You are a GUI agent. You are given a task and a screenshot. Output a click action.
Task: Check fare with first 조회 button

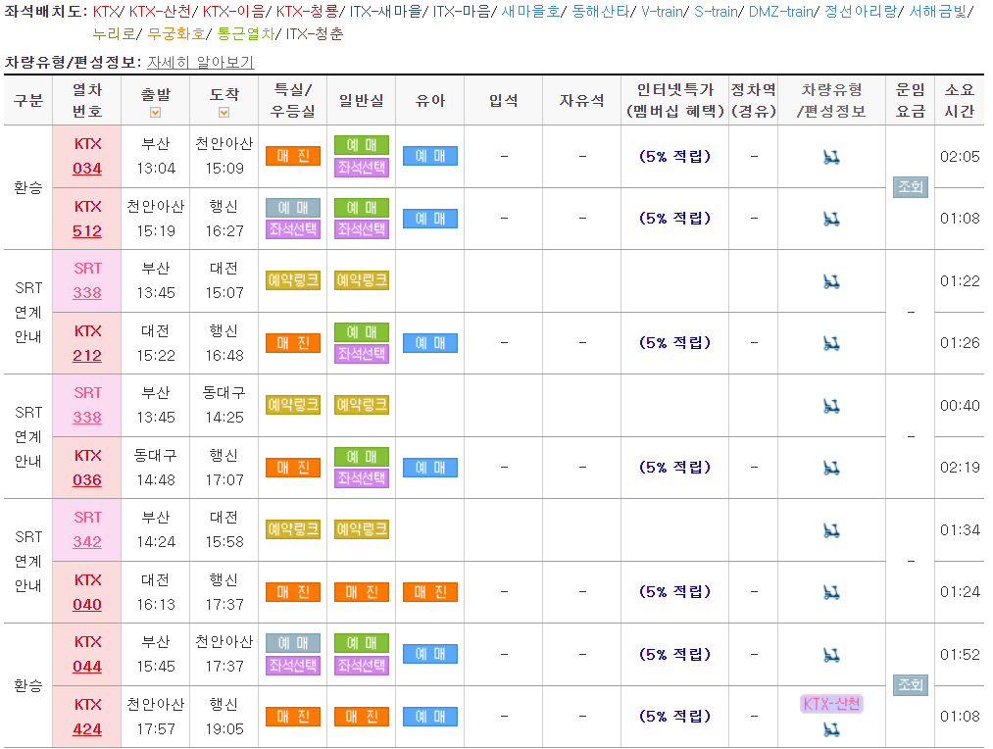910,187
